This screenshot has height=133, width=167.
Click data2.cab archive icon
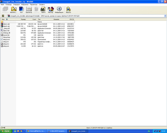[x=2, y=26]
